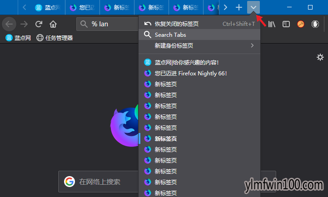Select the 蓝点网 tab in the tab strip

[47, 8]
